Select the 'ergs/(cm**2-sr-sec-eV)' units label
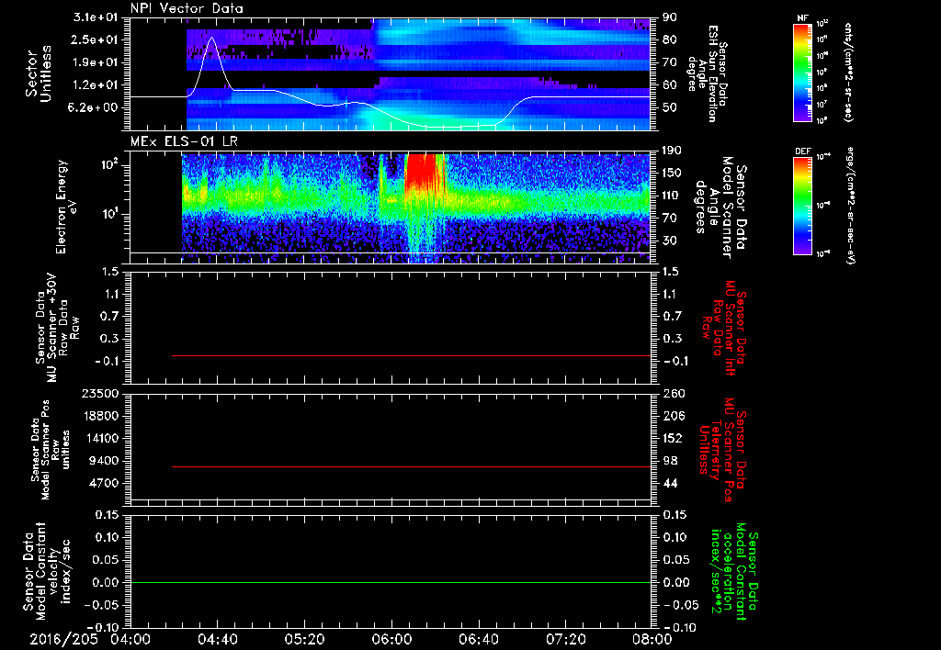Image resolution: width=941 pixels, height=650 pixels. coord(851,206)
